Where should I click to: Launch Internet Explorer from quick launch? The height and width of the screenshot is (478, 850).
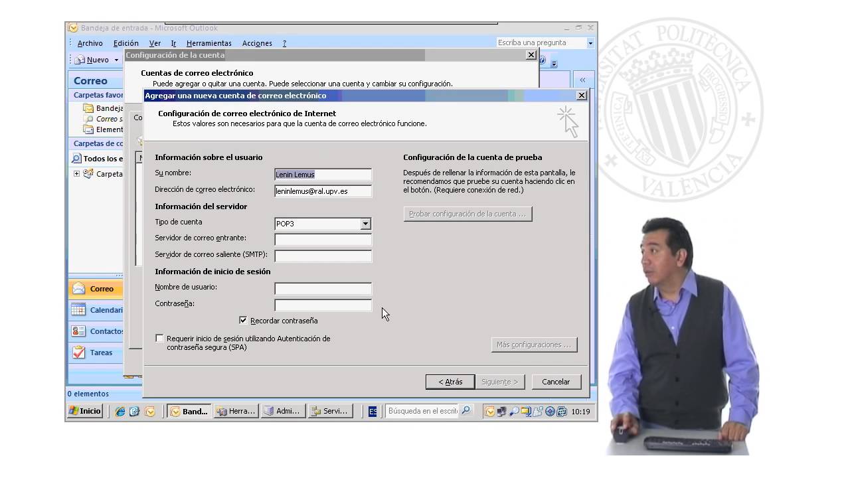point(120,412)
